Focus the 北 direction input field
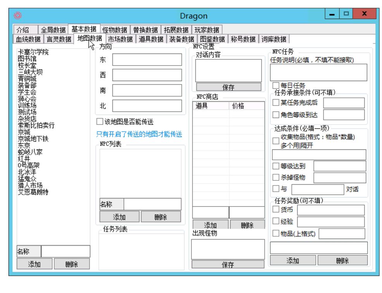 click(x=147, y=106)
